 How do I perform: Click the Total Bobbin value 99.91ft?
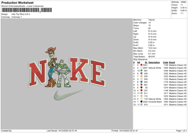pos(151,56)
